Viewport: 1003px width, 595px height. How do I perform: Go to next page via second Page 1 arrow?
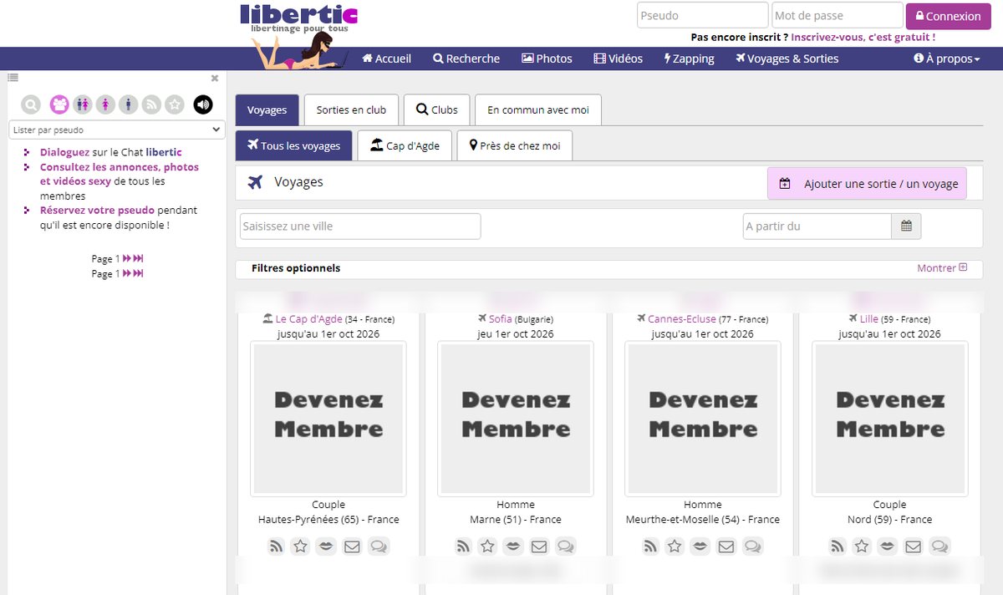point(127,273)
